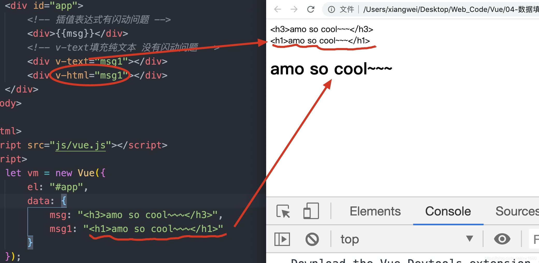This screenshot has height=263, width=539.
Task: Select the page text "<h3>amo so cool~~~</h3>"
Action: 322,29
